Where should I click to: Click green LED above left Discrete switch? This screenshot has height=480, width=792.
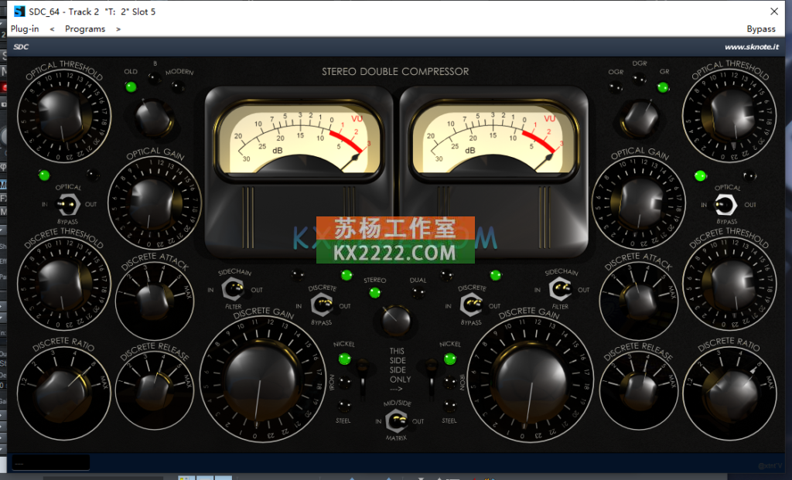point(346,275)
